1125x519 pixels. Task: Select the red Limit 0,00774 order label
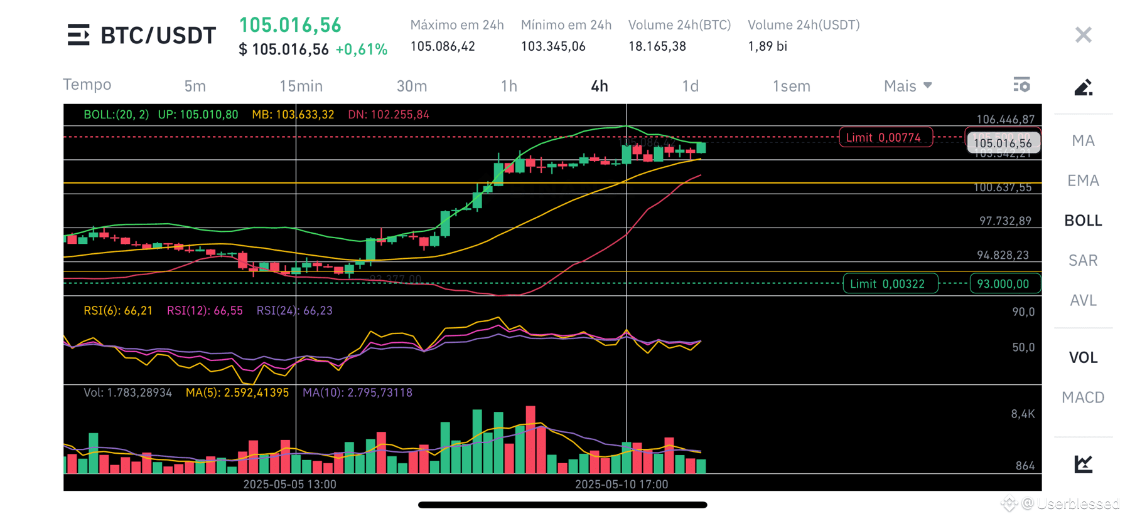[885, 137]
